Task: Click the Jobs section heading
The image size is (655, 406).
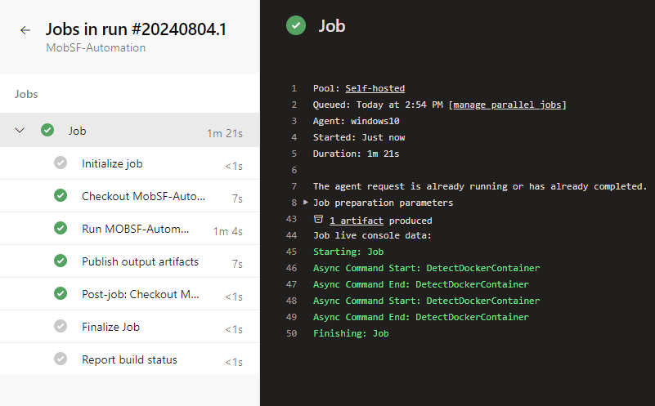Action: (x=26, y=94)
